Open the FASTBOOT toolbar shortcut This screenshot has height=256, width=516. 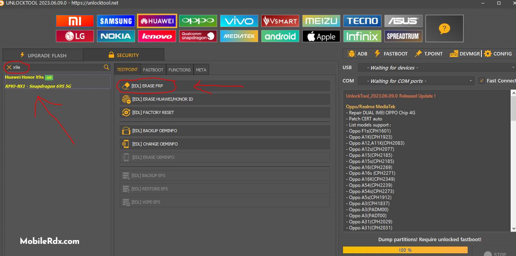[x=391, y=54]
